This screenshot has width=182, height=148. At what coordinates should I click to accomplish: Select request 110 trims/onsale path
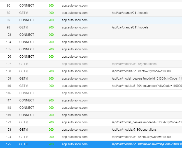click(147, 86)
